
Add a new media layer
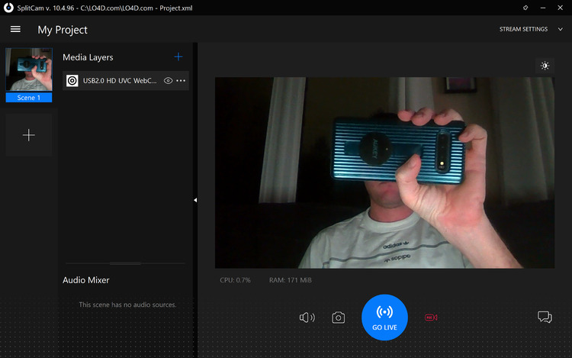point(178,57)
